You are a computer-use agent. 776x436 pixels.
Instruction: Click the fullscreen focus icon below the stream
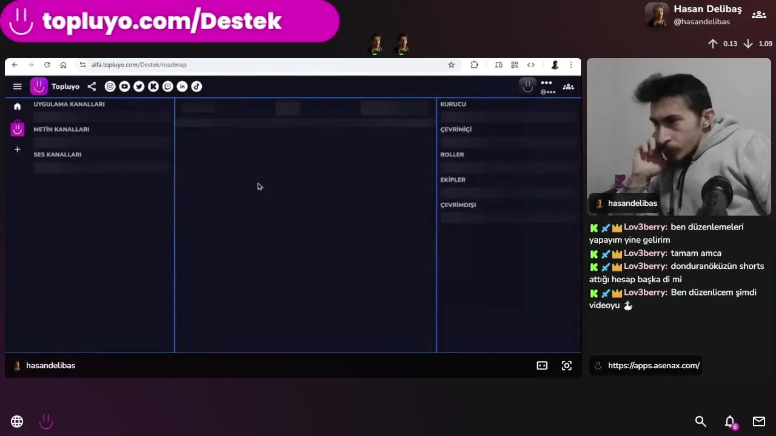pyautogui.click(x=566, y=366)
